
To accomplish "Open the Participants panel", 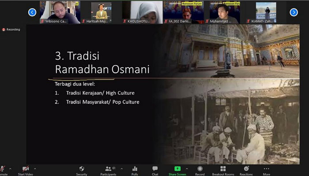I will (108, 169).
